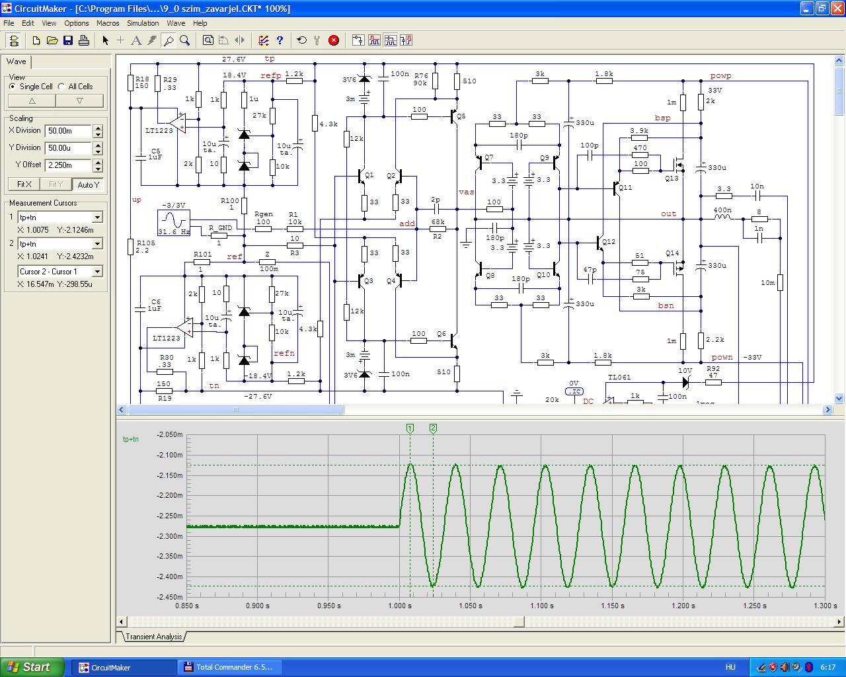Select the Probe tool icon
The image size is (846, 677).
coord(169,40)
